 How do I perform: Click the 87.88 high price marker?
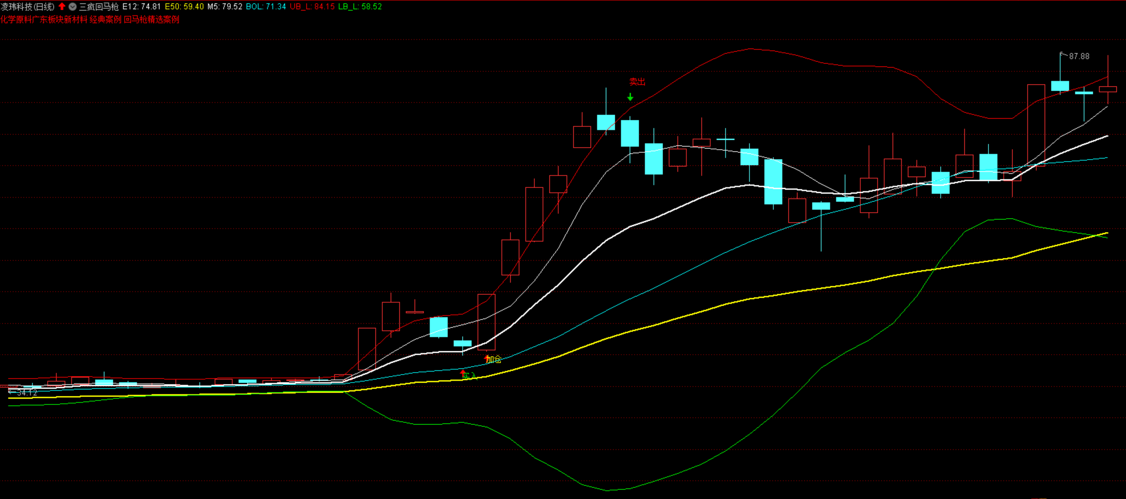[1079, 56]
